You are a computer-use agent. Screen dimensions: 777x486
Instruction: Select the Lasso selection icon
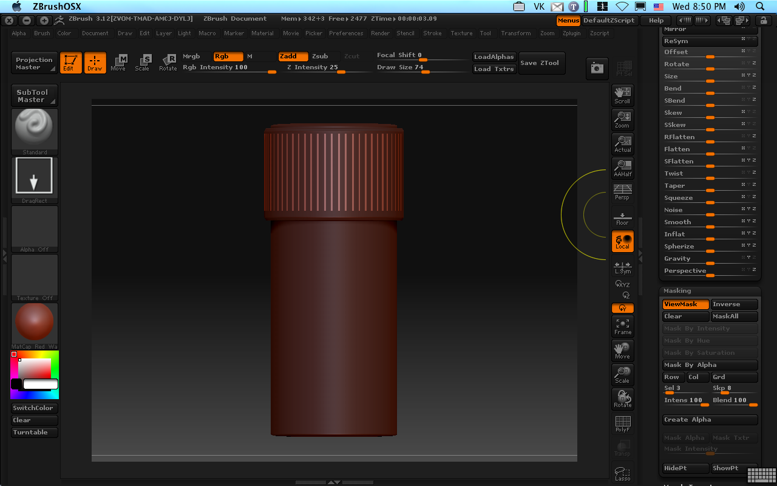622,473
